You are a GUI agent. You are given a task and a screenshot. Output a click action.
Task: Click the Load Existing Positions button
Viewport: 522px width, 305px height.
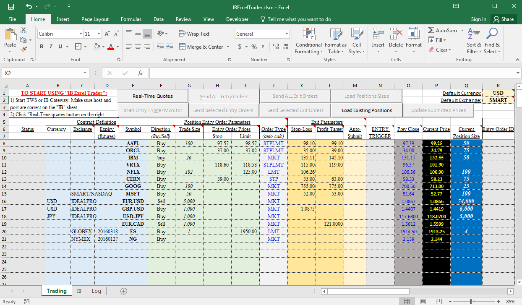point(366,110)
